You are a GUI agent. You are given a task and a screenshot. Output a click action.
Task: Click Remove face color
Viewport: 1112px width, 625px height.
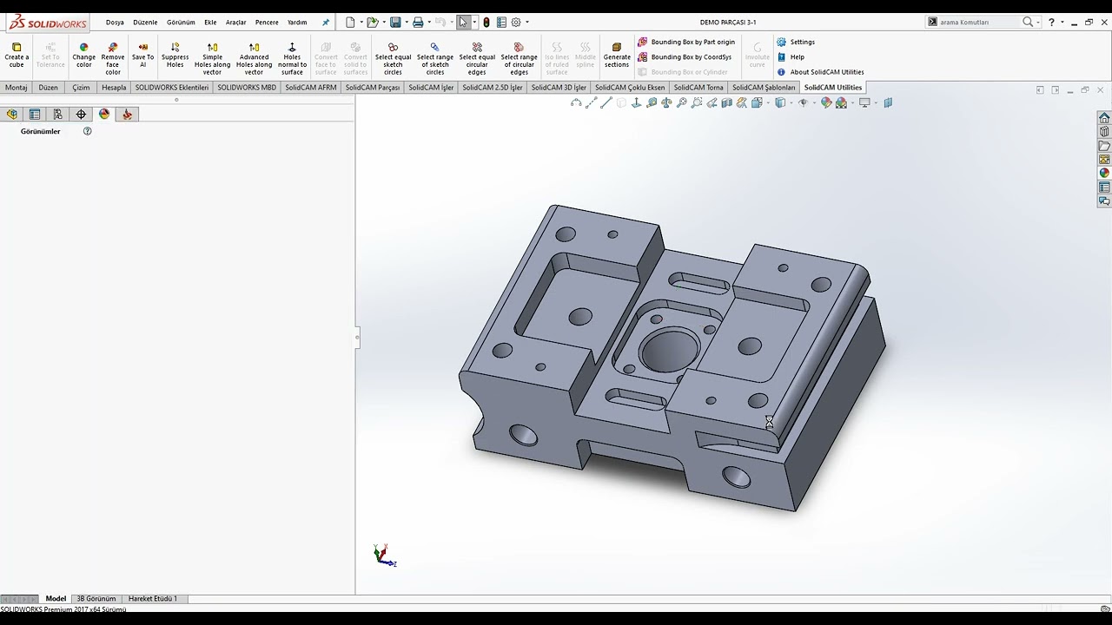113,58
